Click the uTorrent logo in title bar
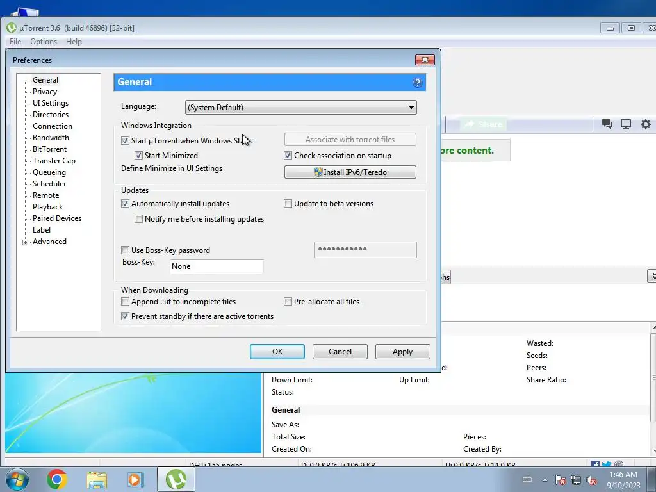Image resolution: width=656 pixels, height=492 pixels. coord(12,28)
